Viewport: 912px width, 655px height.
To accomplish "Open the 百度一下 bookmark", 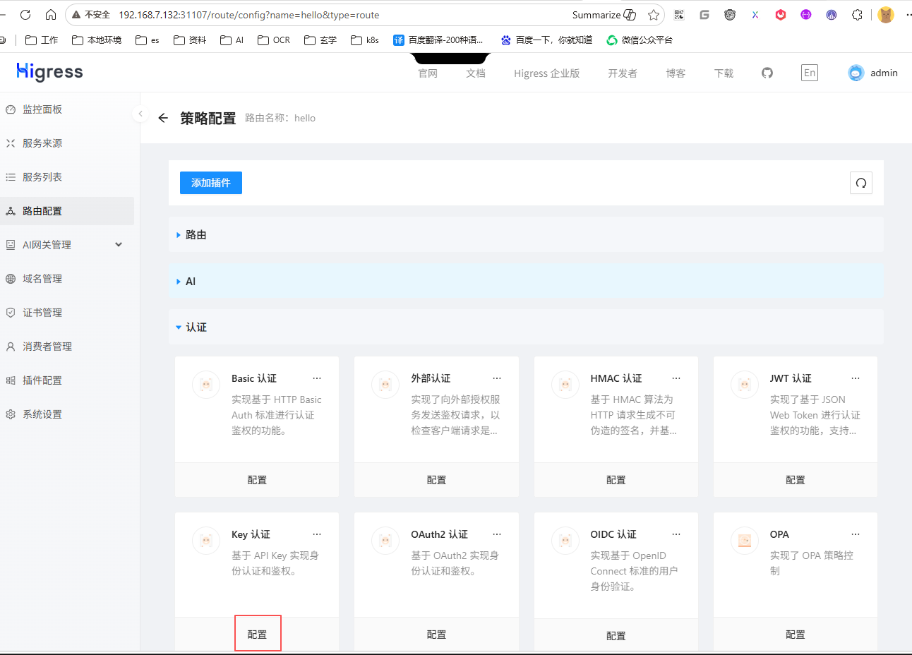I will (x=546, y=40).
